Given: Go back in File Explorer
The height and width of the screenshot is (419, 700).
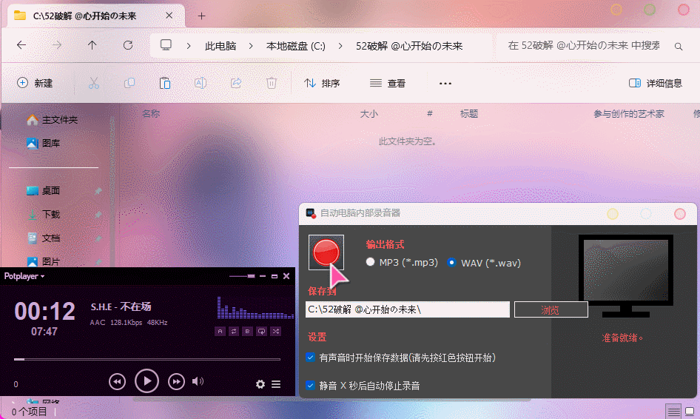Looking at the screenshot, I should [x=21, y=45].
